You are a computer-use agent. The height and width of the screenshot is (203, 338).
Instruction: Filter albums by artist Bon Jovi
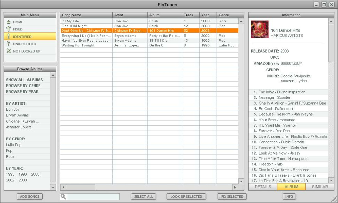13,109
